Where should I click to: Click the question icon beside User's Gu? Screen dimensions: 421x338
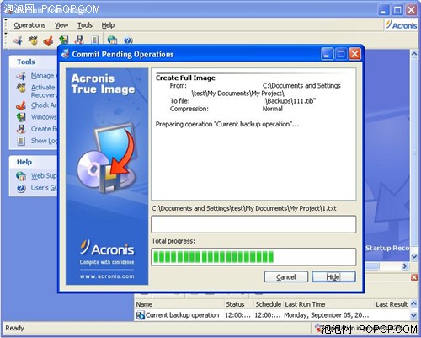click(x=21, y=188)
